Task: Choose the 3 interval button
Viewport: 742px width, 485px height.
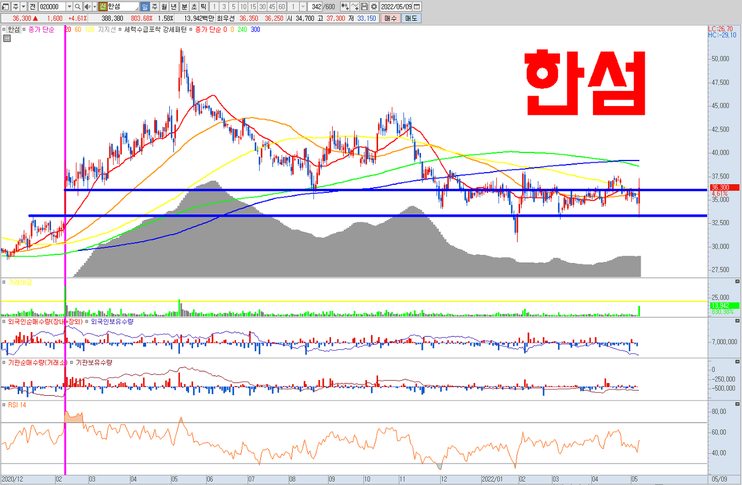Action: coord(224,6)
